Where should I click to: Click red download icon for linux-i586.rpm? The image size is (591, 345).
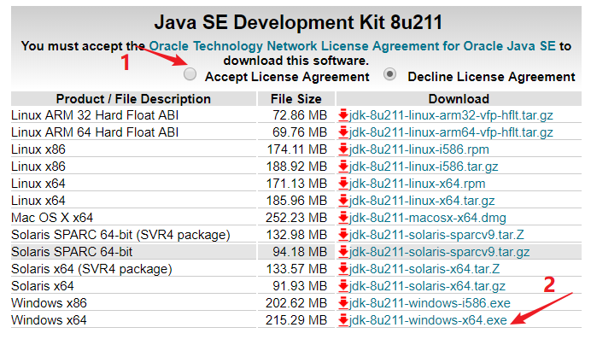click(x=343, y=149)
